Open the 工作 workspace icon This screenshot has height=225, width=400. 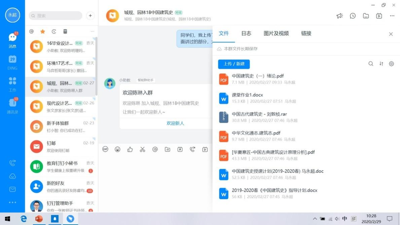pyautogui.click(x=12, y=81)
